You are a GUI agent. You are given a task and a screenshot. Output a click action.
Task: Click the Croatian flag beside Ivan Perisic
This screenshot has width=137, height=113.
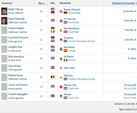(x=53, y=68)
